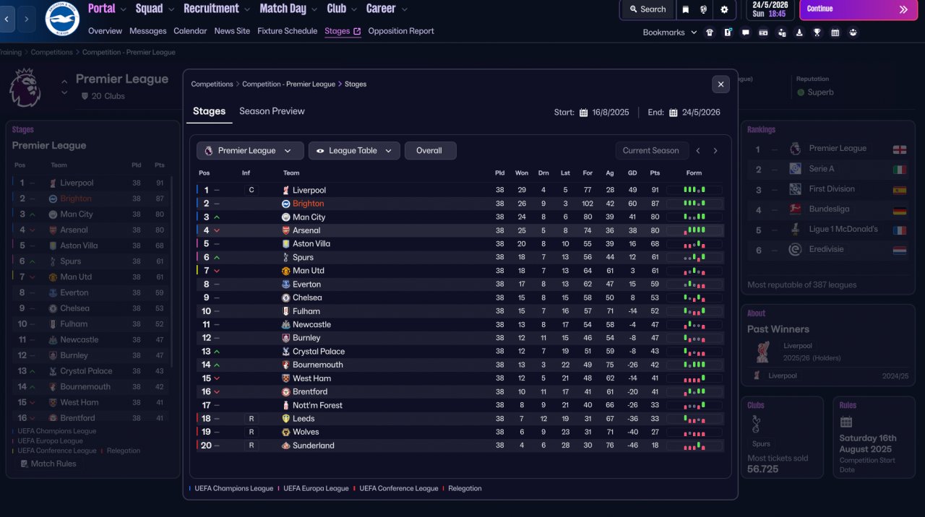Viewport: 925px width, 517px height.
Task: Click the training cone bookmark shortcut
Action: coord(799,32)
